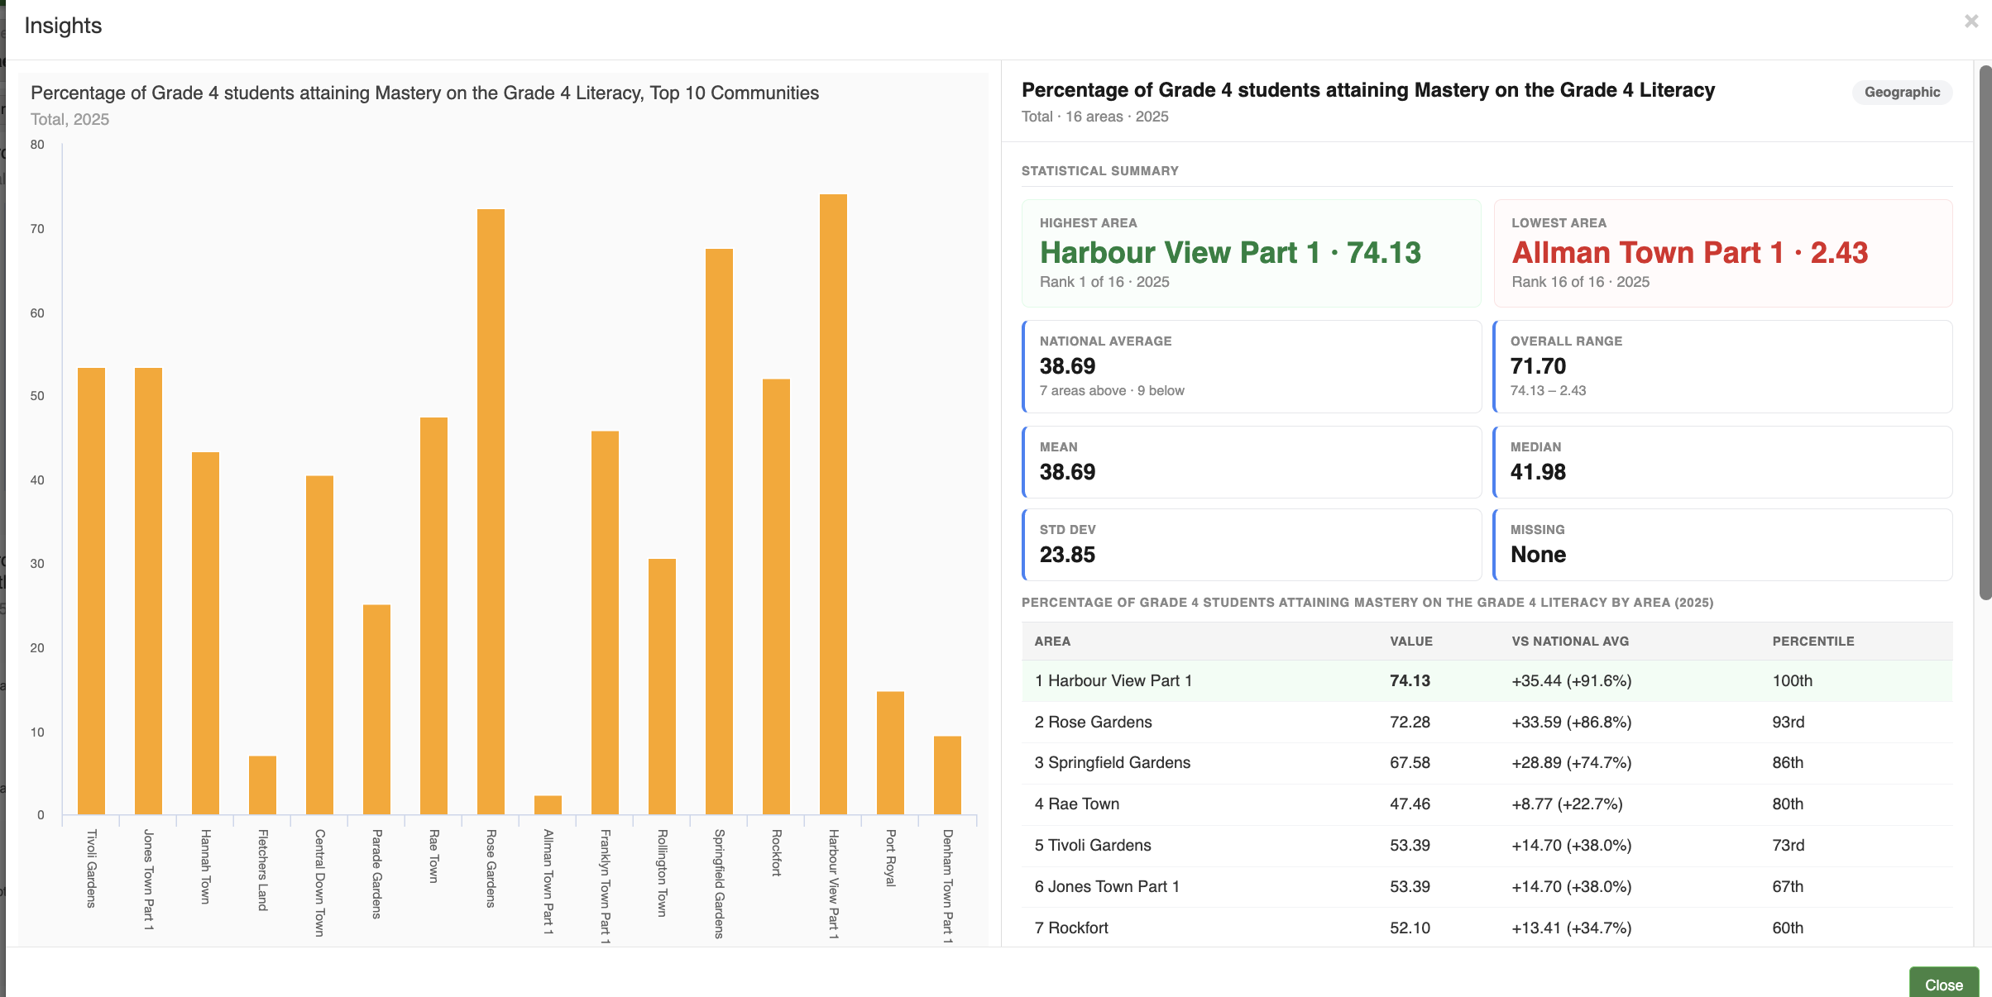Select the '4 Rae Town' table row
Viewport: 1992px width, 997px height.
[x=1487, y=804]
